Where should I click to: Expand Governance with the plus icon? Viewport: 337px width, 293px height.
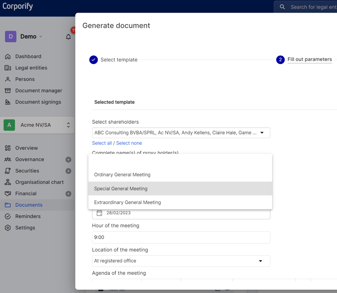coord(68,160)
